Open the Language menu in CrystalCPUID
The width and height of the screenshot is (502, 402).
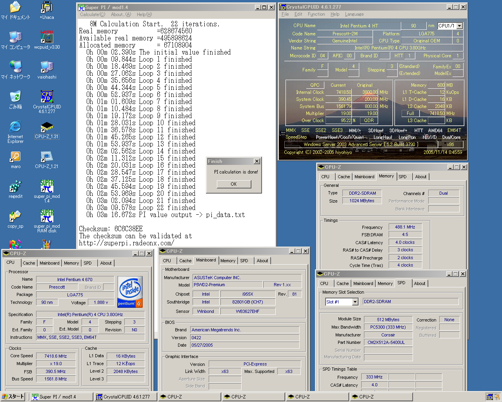pyautogui.click(x=354, y=14)
